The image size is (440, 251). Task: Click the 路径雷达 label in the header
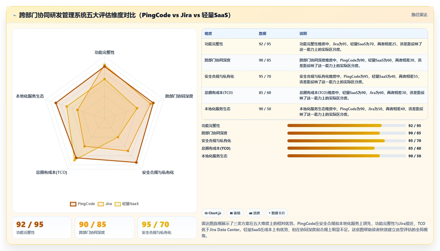(419, 15)
